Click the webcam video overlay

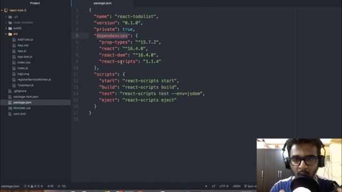(299, 165)
